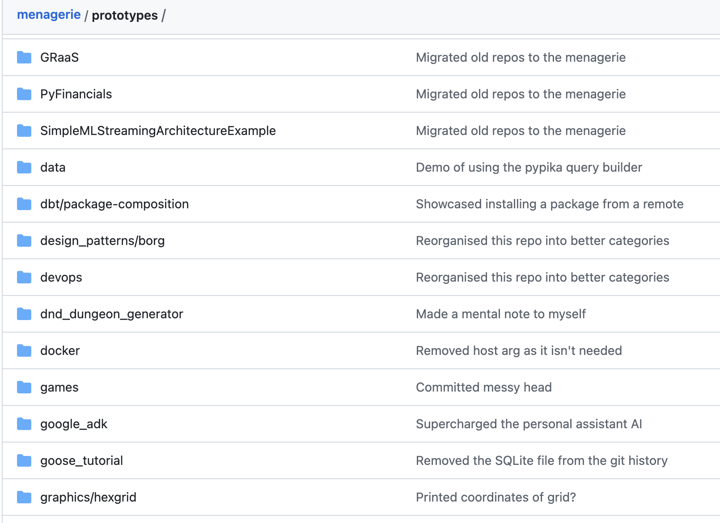
Task: Click the docker folder icon
Action: coord(24,351)
